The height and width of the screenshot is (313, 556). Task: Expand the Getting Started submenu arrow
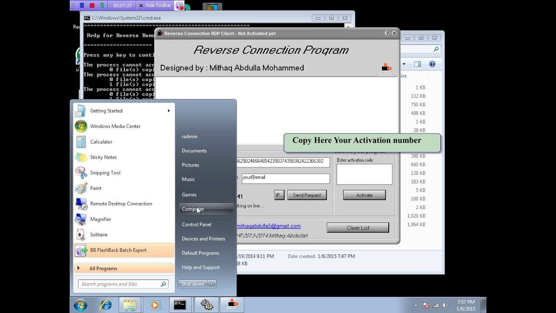169,111
